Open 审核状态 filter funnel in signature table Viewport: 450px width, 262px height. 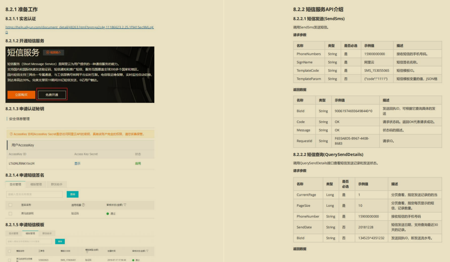[x=125, y=205]
